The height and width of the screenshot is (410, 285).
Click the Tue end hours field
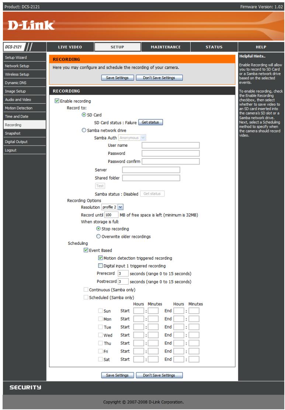179,327
